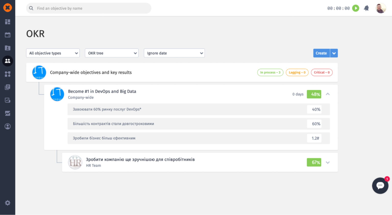Collapse the Become #1 in DevOps objective
The width and height of the screenshot is (392, 215).
(x=328, y=94)
